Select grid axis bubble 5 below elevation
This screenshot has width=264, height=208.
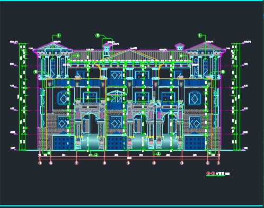click(x=128, y=163)
